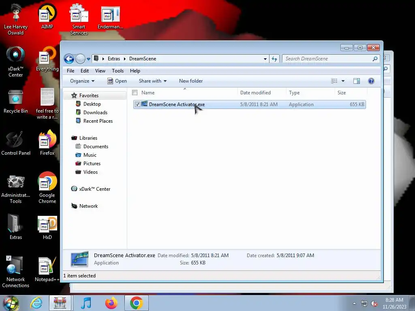This screenshot has height=311, width=415.
Task: Expand the address bar history dropdown
Action: click(x=265, y=59)
